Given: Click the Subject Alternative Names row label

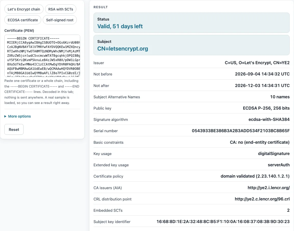Looking at the screenshot, I should point(117,97).
